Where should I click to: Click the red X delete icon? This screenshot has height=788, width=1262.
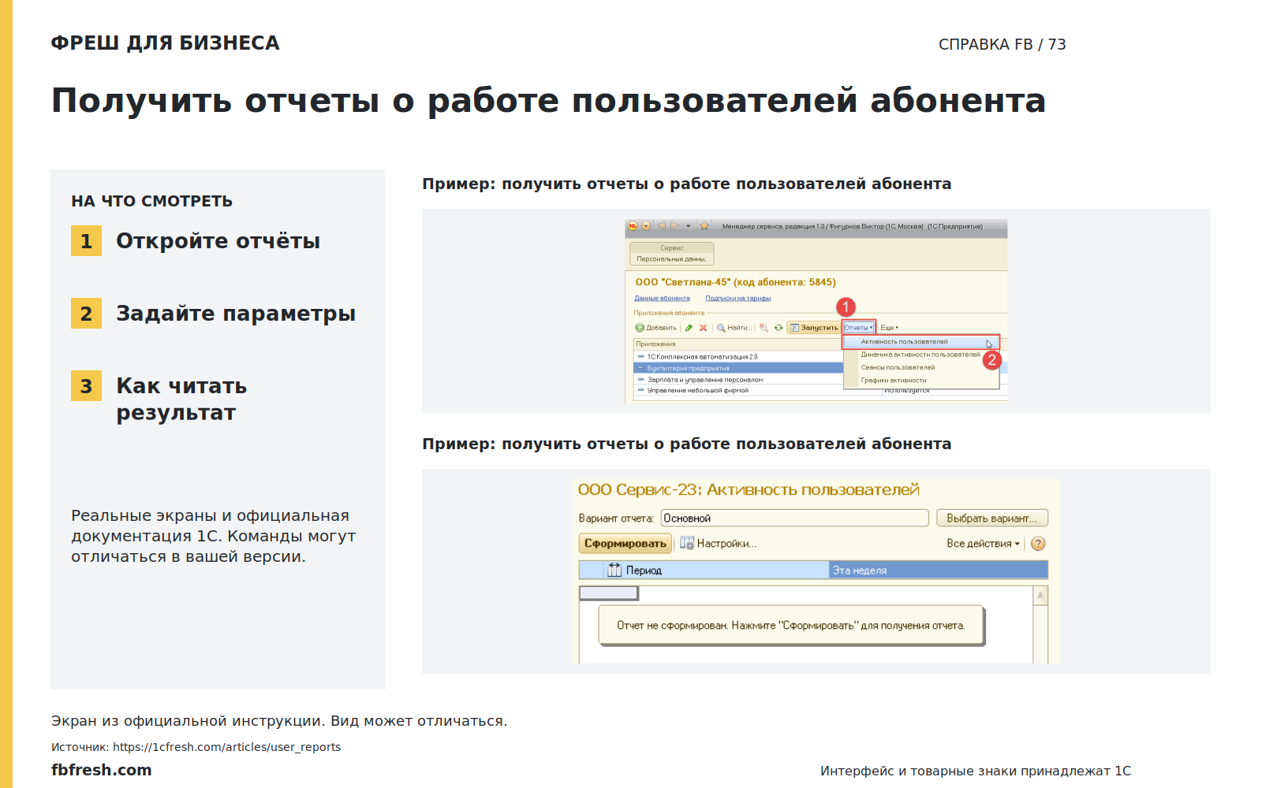tap(703, 328)
